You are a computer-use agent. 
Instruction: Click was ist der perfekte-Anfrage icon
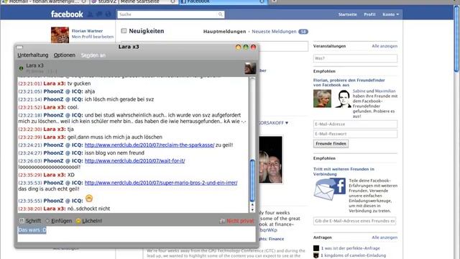[x=316, y=248]
